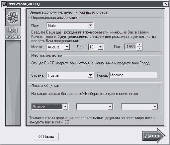
Task: Open the Пол (gender) dropdown showing Male
Action: click(70, 26)
